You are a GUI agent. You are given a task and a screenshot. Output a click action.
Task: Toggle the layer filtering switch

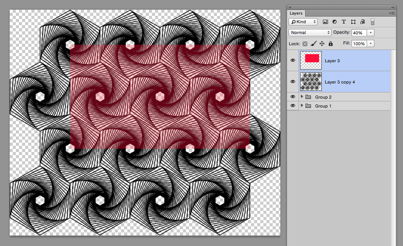[x=372, y=22]
